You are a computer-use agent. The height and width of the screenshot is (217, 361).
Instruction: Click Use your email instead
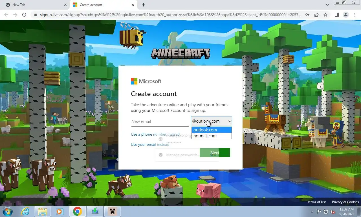150,144
